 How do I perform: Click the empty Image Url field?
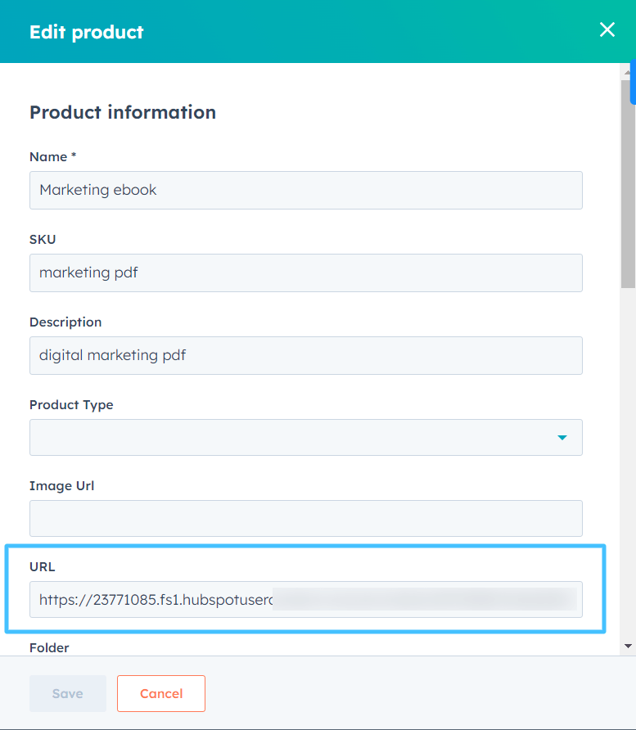click(x=305, y=518)
